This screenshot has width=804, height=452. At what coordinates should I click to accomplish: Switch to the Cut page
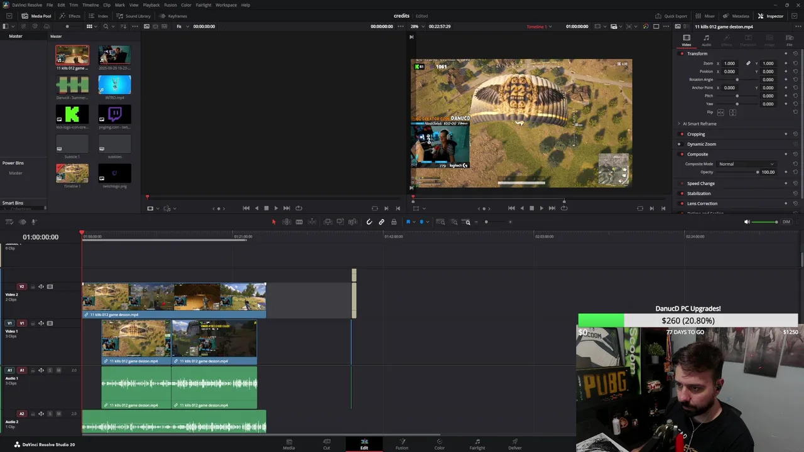click(327, 444)
